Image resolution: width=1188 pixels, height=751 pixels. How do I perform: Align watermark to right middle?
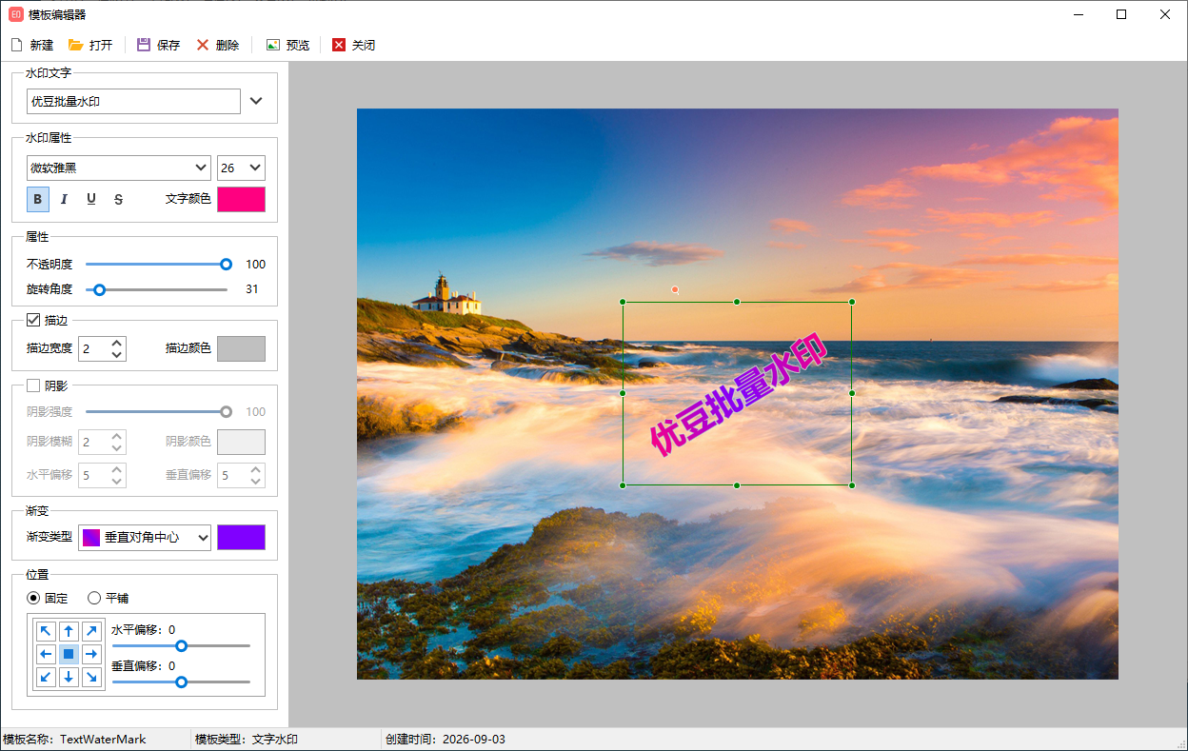pyautogui.click(x=91, y=654)
